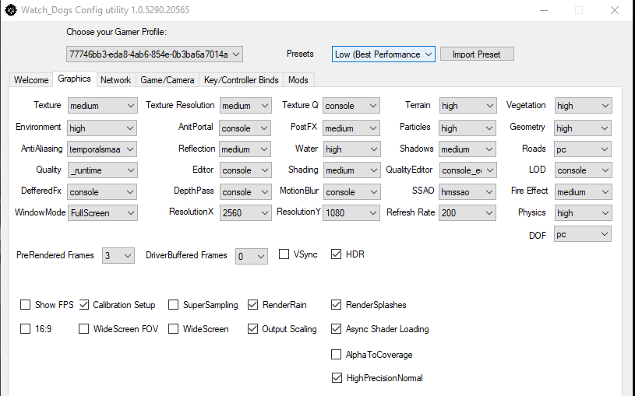635x396 pixels.
Task: Tick the Show FPS checkbox
Action: pos(26,304)
